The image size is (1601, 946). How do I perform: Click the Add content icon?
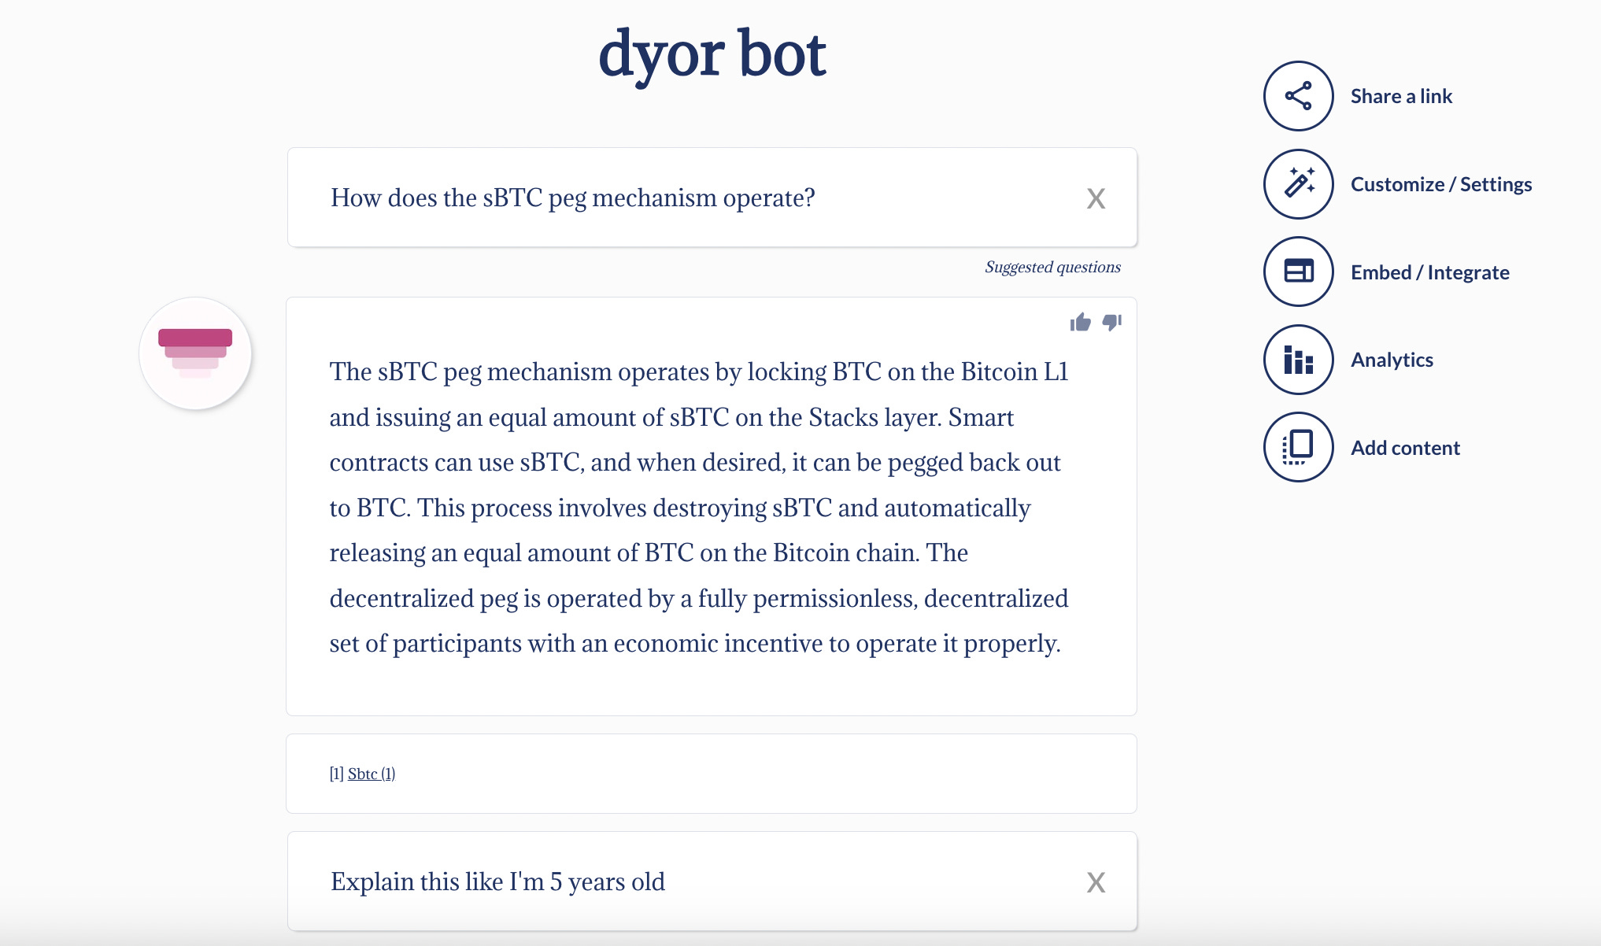[1298, 447]
